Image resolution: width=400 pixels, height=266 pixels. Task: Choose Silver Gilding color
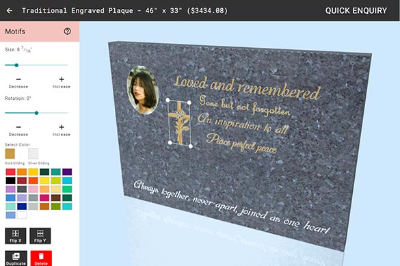pos(34,154)
